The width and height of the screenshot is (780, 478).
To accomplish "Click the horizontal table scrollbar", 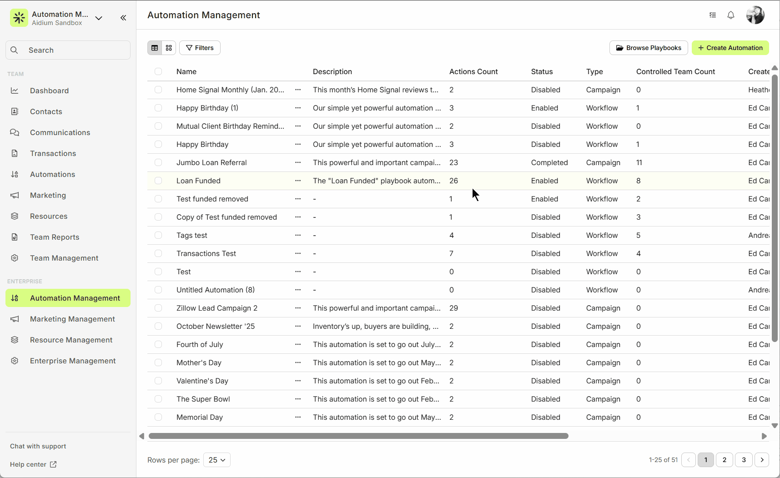I will pos(358,436).
